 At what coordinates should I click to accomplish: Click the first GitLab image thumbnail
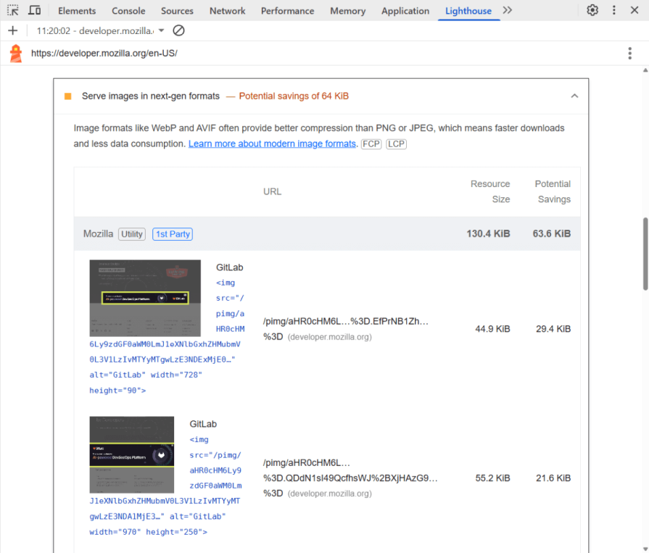click(x=145, y=300)
